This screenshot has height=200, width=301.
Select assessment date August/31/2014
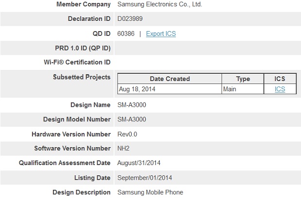(x=139, y=163)
